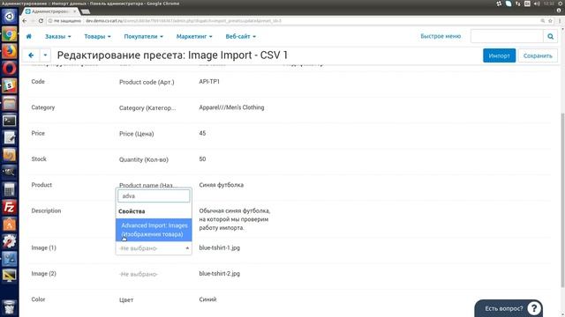Click the 'Apparel///Men's Clothing' example value
565x317 pixels.
coord(231,107)
